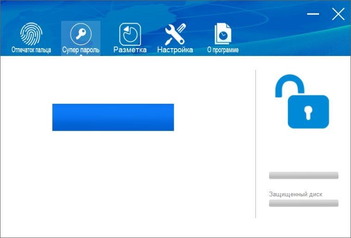This screenshot has width=351, height=238.
Task: Show the О программе info section
Action: [x=223, y=38]
